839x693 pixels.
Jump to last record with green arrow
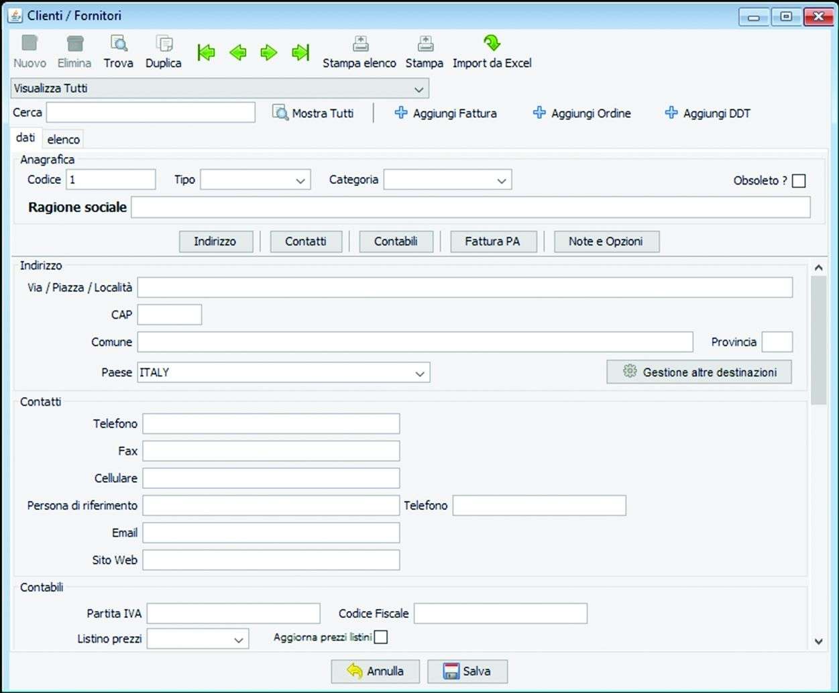tap(300, 52)
